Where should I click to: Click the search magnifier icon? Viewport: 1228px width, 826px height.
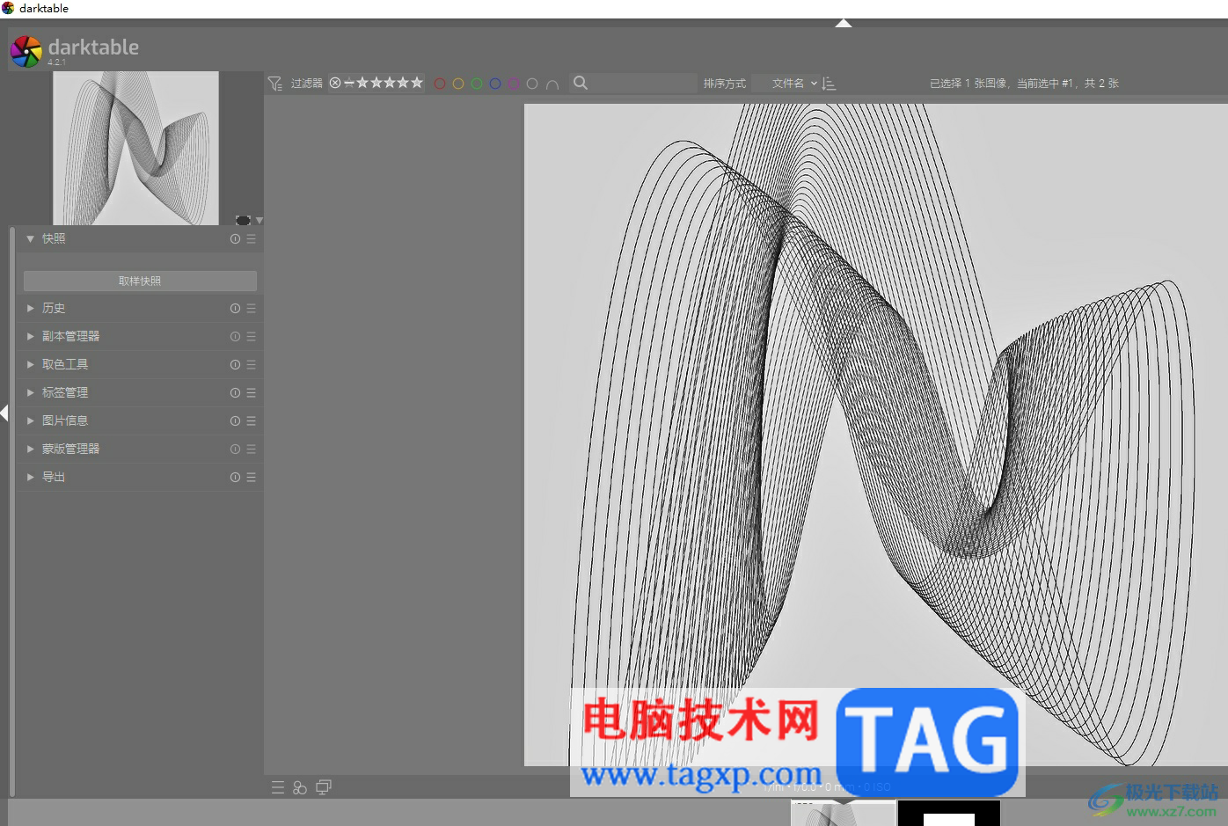(x=581, y=83)
